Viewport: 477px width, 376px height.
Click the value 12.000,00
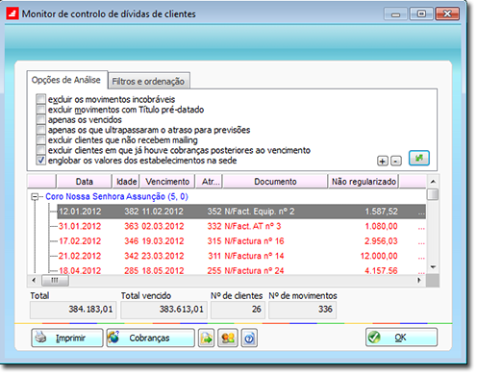(x=379, y=256)
